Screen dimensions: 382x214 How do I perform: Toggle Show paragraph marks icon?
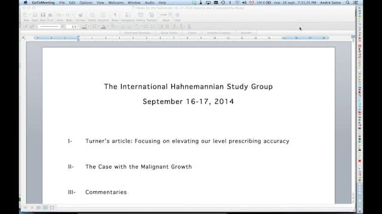(115, 15)
